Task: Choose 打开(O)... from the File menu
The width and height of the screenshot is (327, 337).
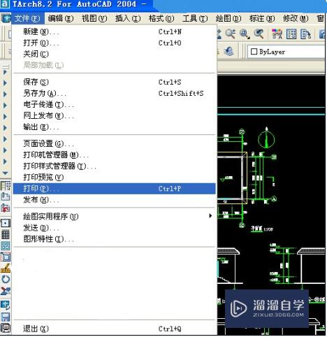Action: pos(114,43)
